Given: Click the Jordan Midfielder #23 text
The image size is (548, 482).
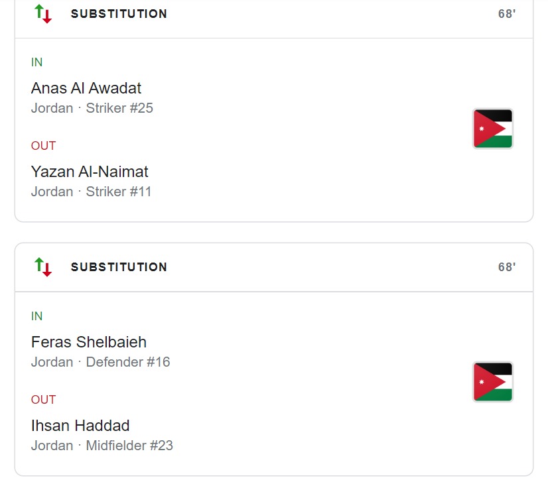Looking at the screenshot, I should point(102,446).
